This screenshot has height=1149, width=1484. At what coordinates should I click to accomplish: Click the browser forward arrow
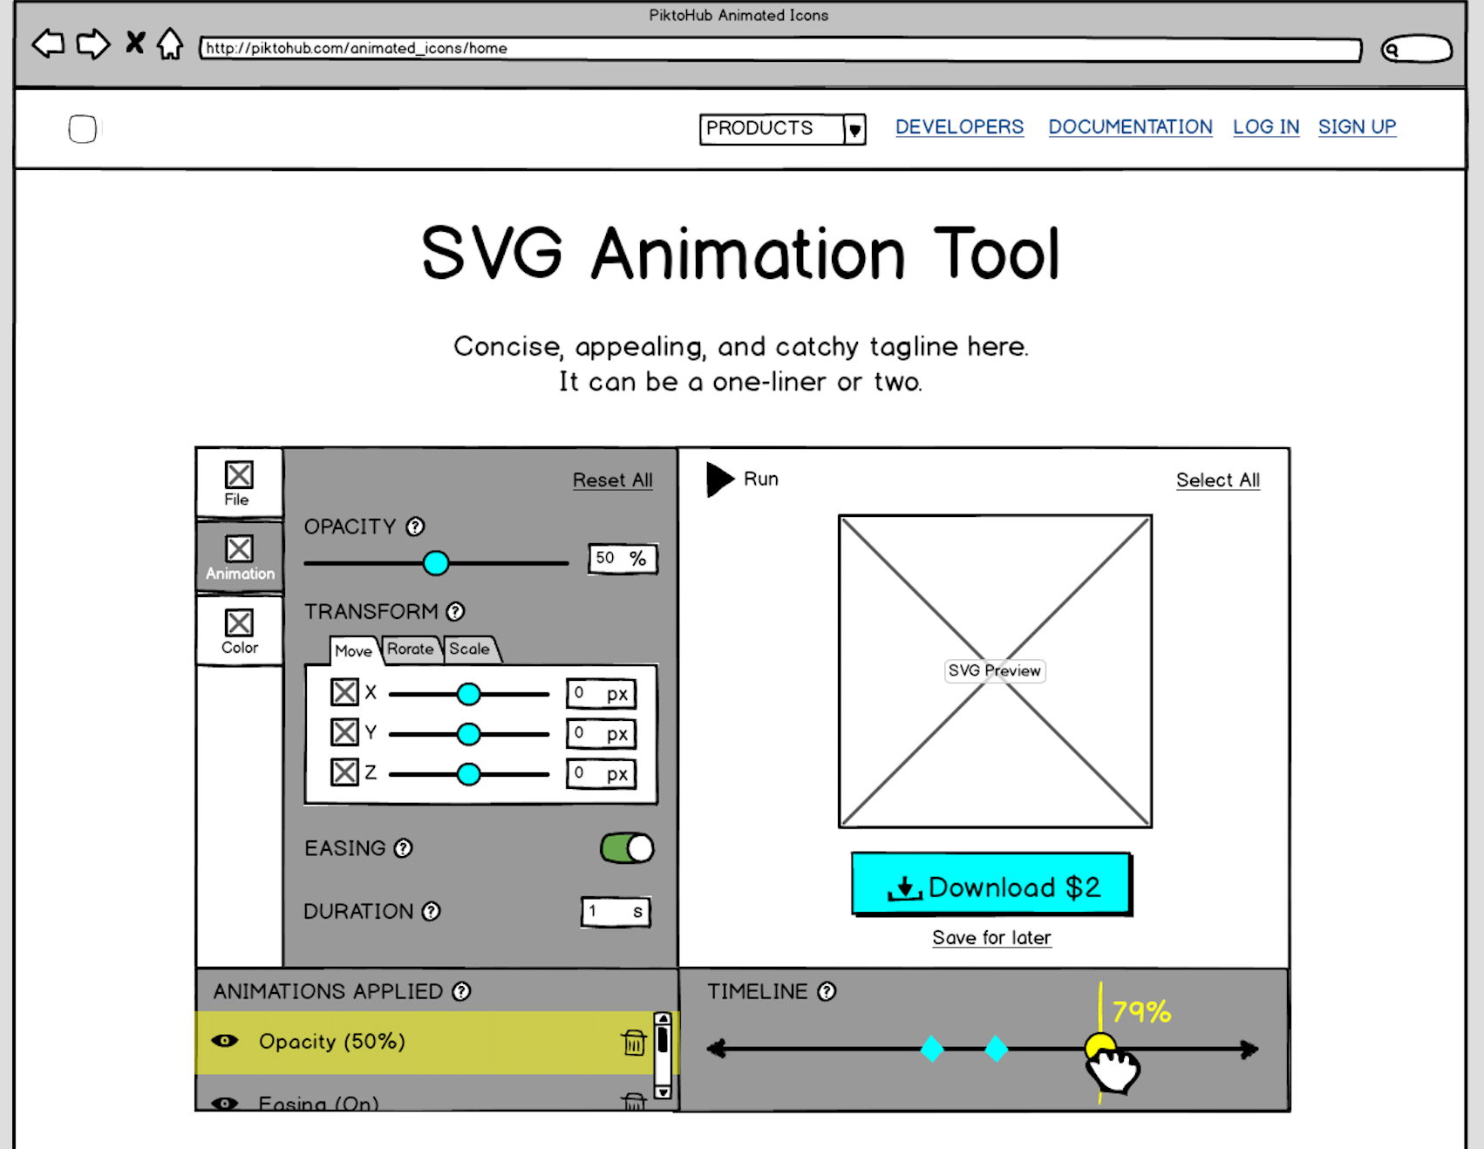click(x=93, y=44)
